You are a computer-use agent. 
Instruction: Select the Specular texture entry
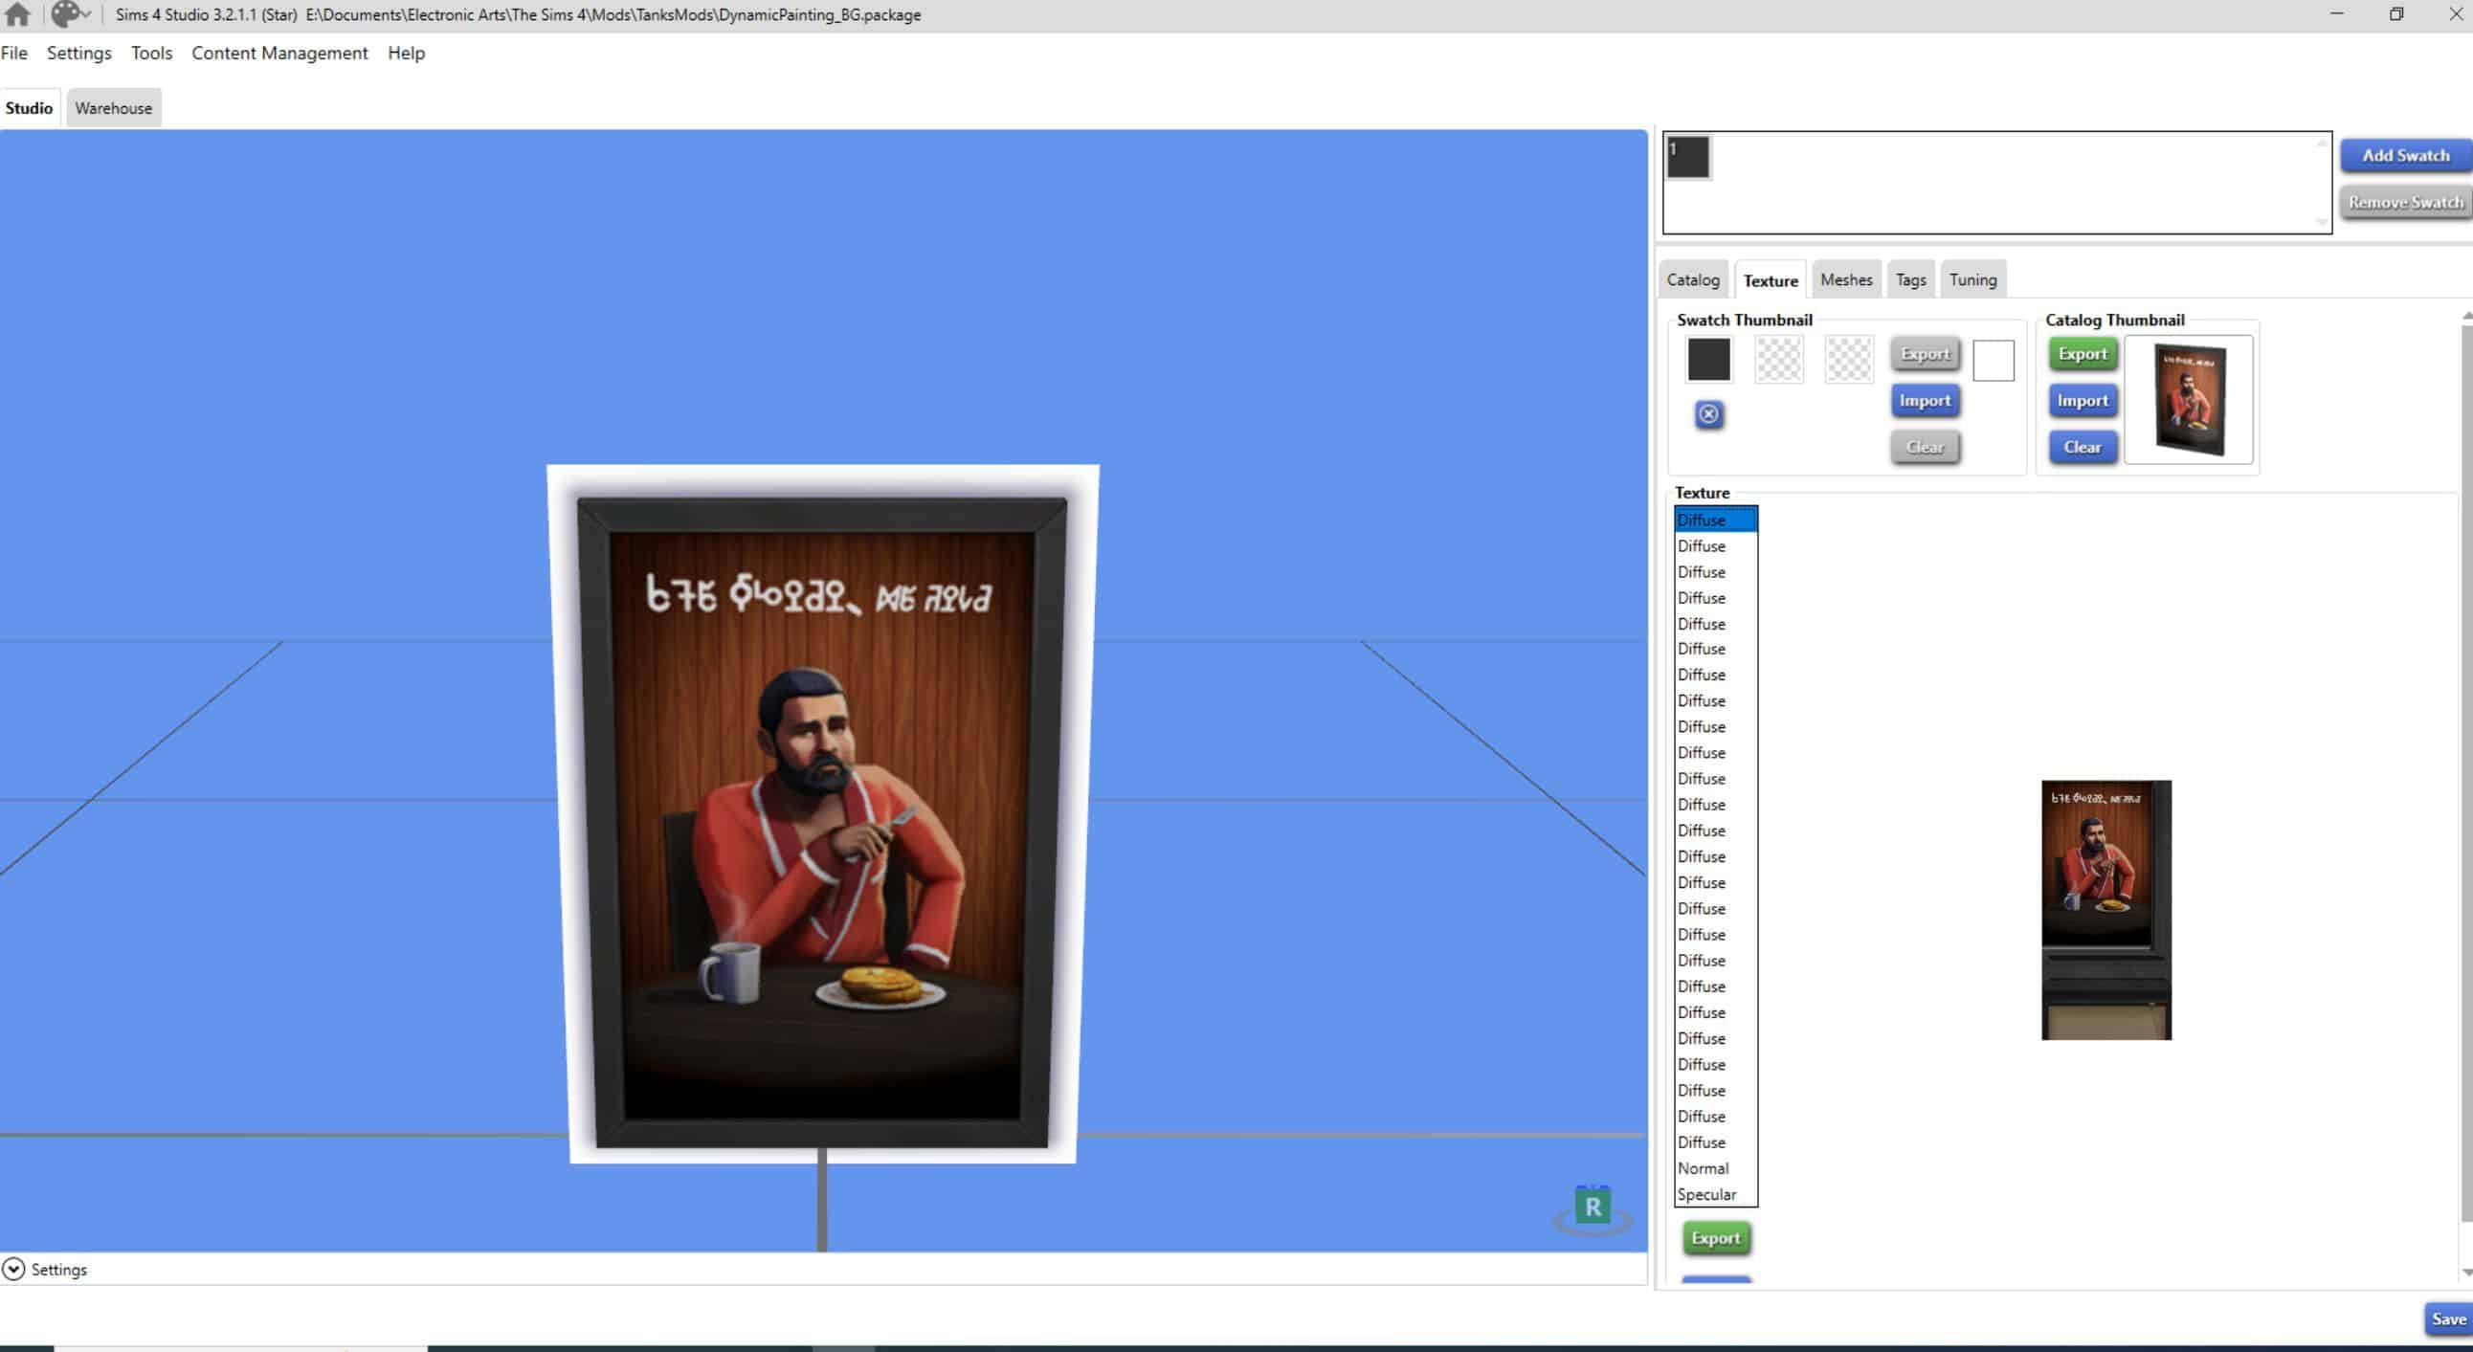click(1706, 1195)
